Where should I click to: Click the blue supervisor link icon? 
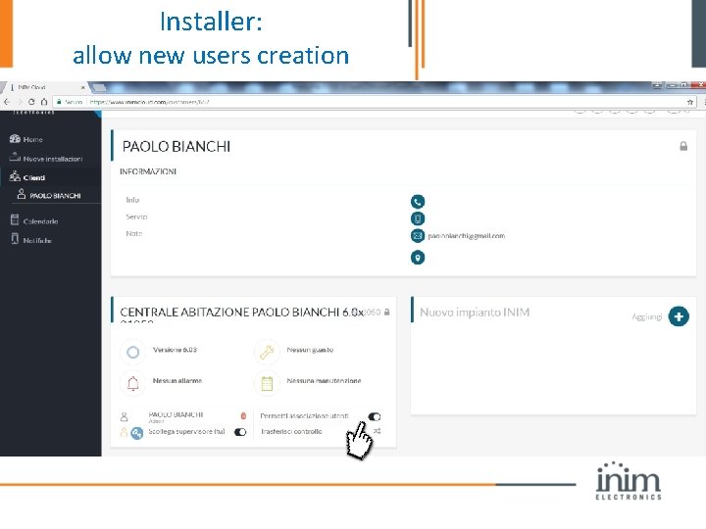pyautogui.click(x=137, y=433)
